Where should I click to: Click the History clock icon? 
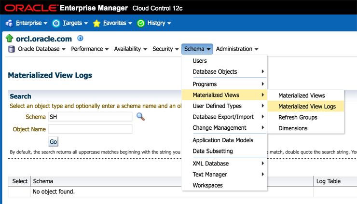(x=141, y=23)
